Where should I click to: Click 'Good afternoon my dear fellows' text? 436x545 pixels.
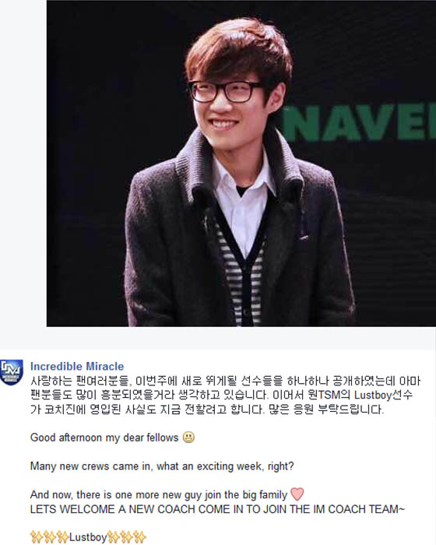pos(104,438)
